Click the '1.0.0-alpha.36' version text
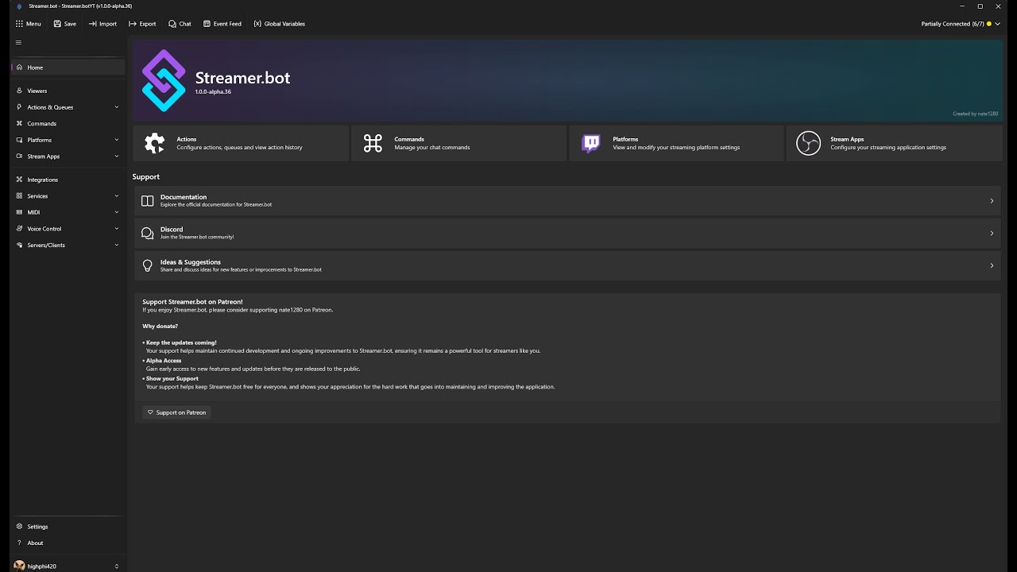 pos(213,92)
